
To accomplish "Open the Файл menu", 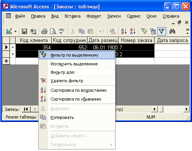I will pos(20,16).
